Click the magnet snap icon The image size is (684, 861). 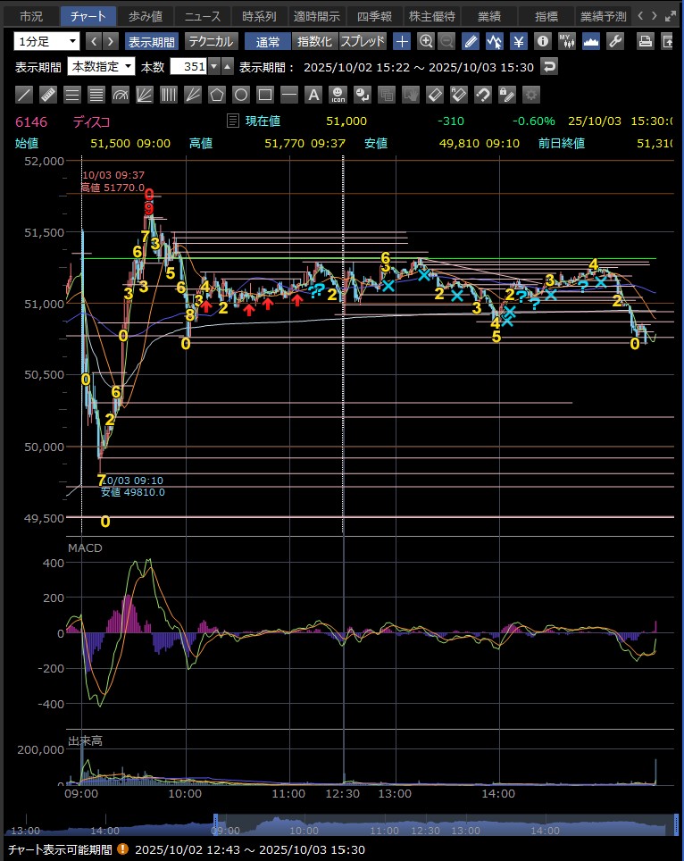click(482, 95)
